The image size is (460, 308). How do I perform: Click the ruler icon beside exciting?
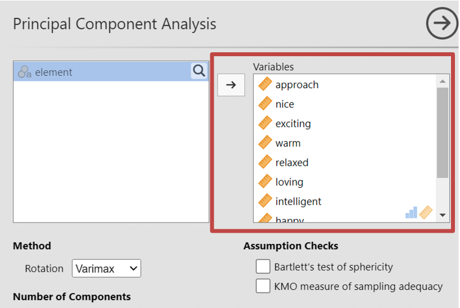265,124
